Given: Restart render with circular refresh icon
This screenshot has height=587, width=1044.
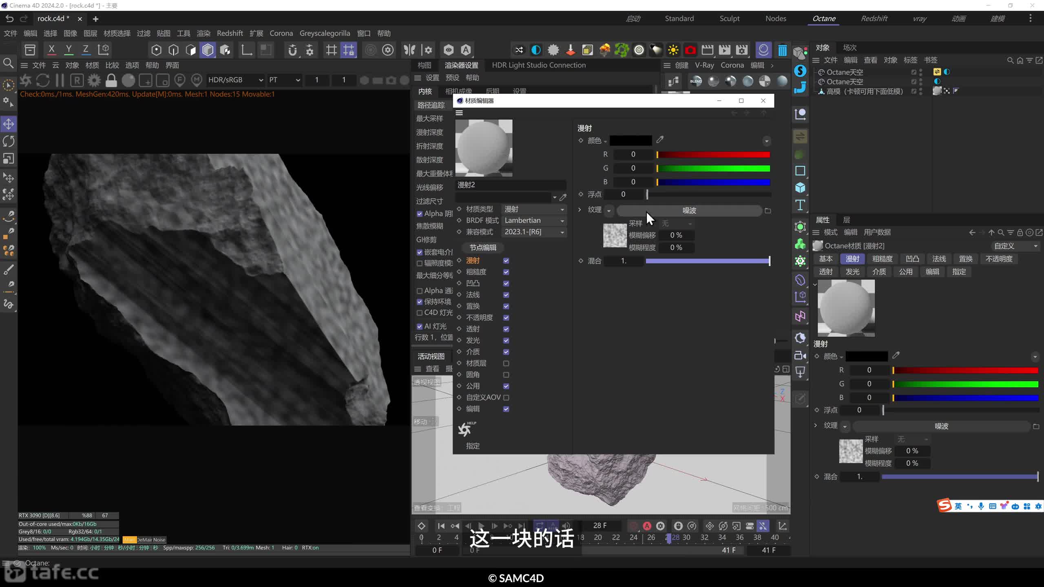Looking at the screenshot, I should coord(43,80).
